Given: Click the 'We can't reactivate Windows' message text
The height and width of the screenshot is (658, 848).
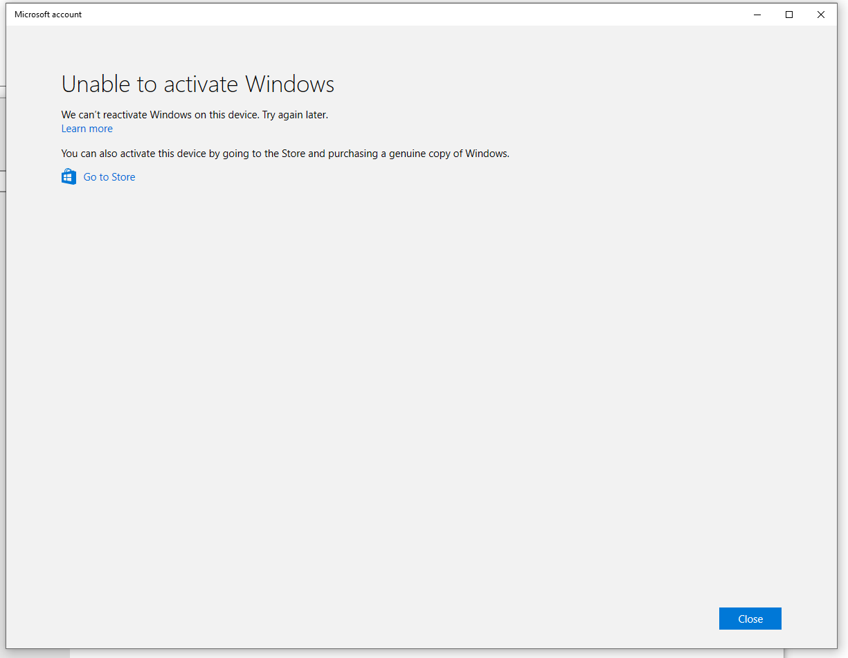Looking at the screenshot, I should 195,115.
